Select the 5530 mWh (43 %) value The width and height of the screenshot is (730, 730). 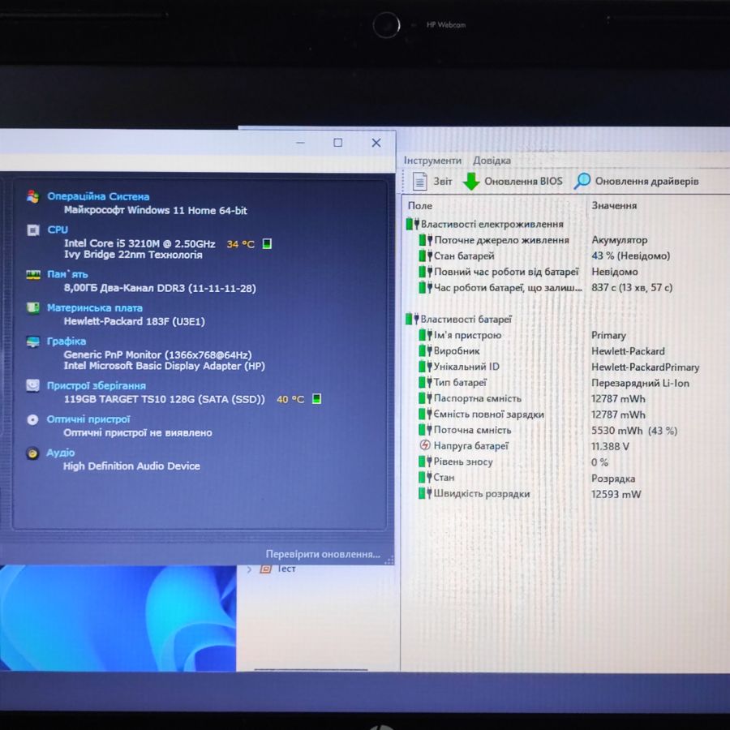tap(634, 431)
